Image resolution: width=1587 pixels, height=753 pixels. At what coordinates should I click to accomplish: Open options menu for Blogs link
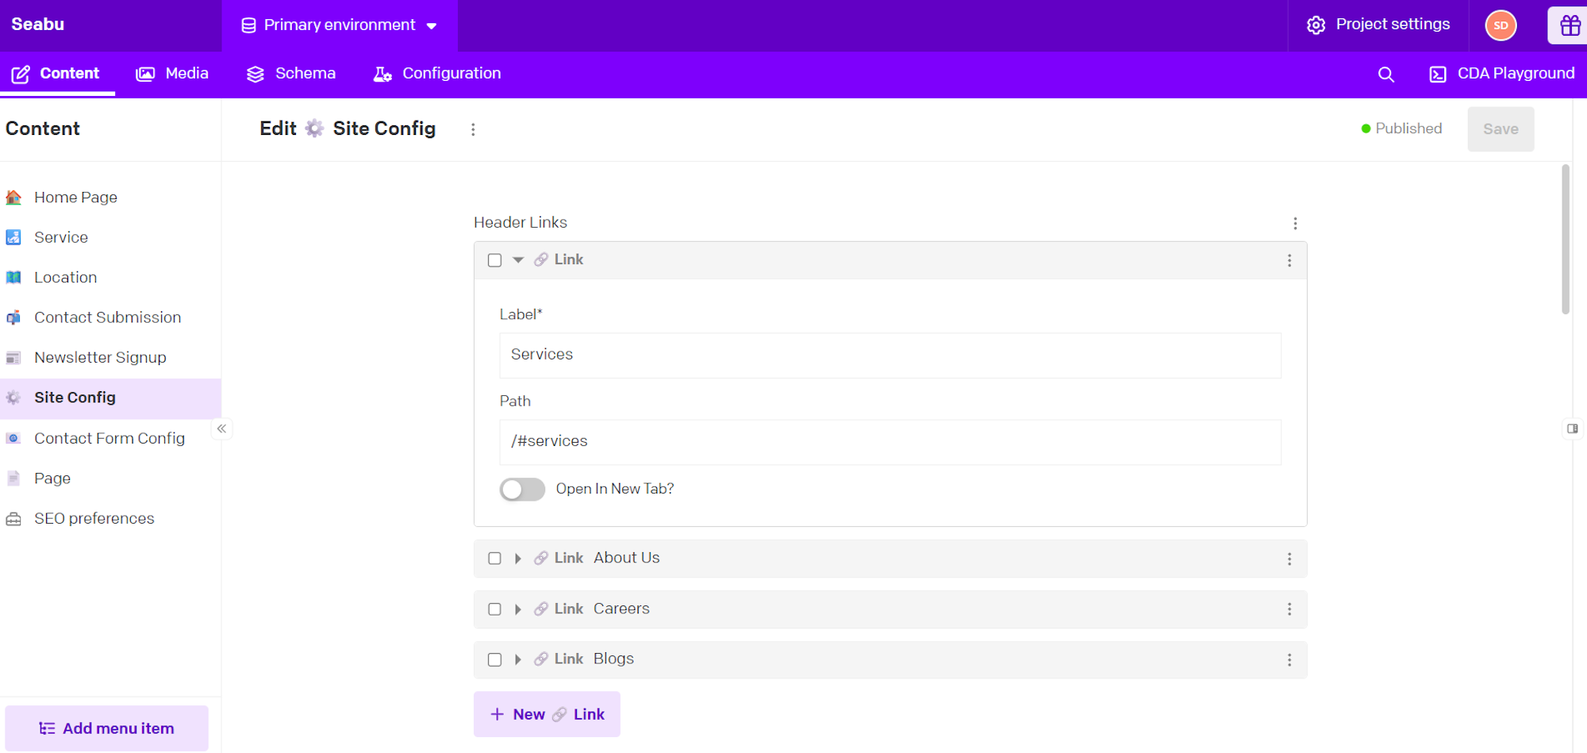coord(1289,659)
